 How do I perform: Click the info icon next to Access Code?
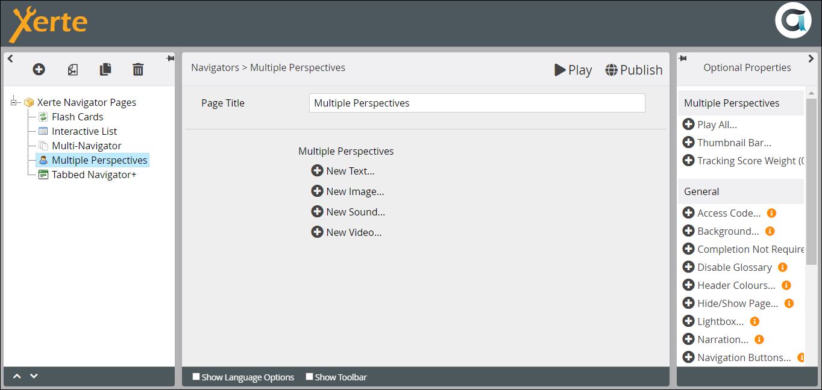coord(771,213)
